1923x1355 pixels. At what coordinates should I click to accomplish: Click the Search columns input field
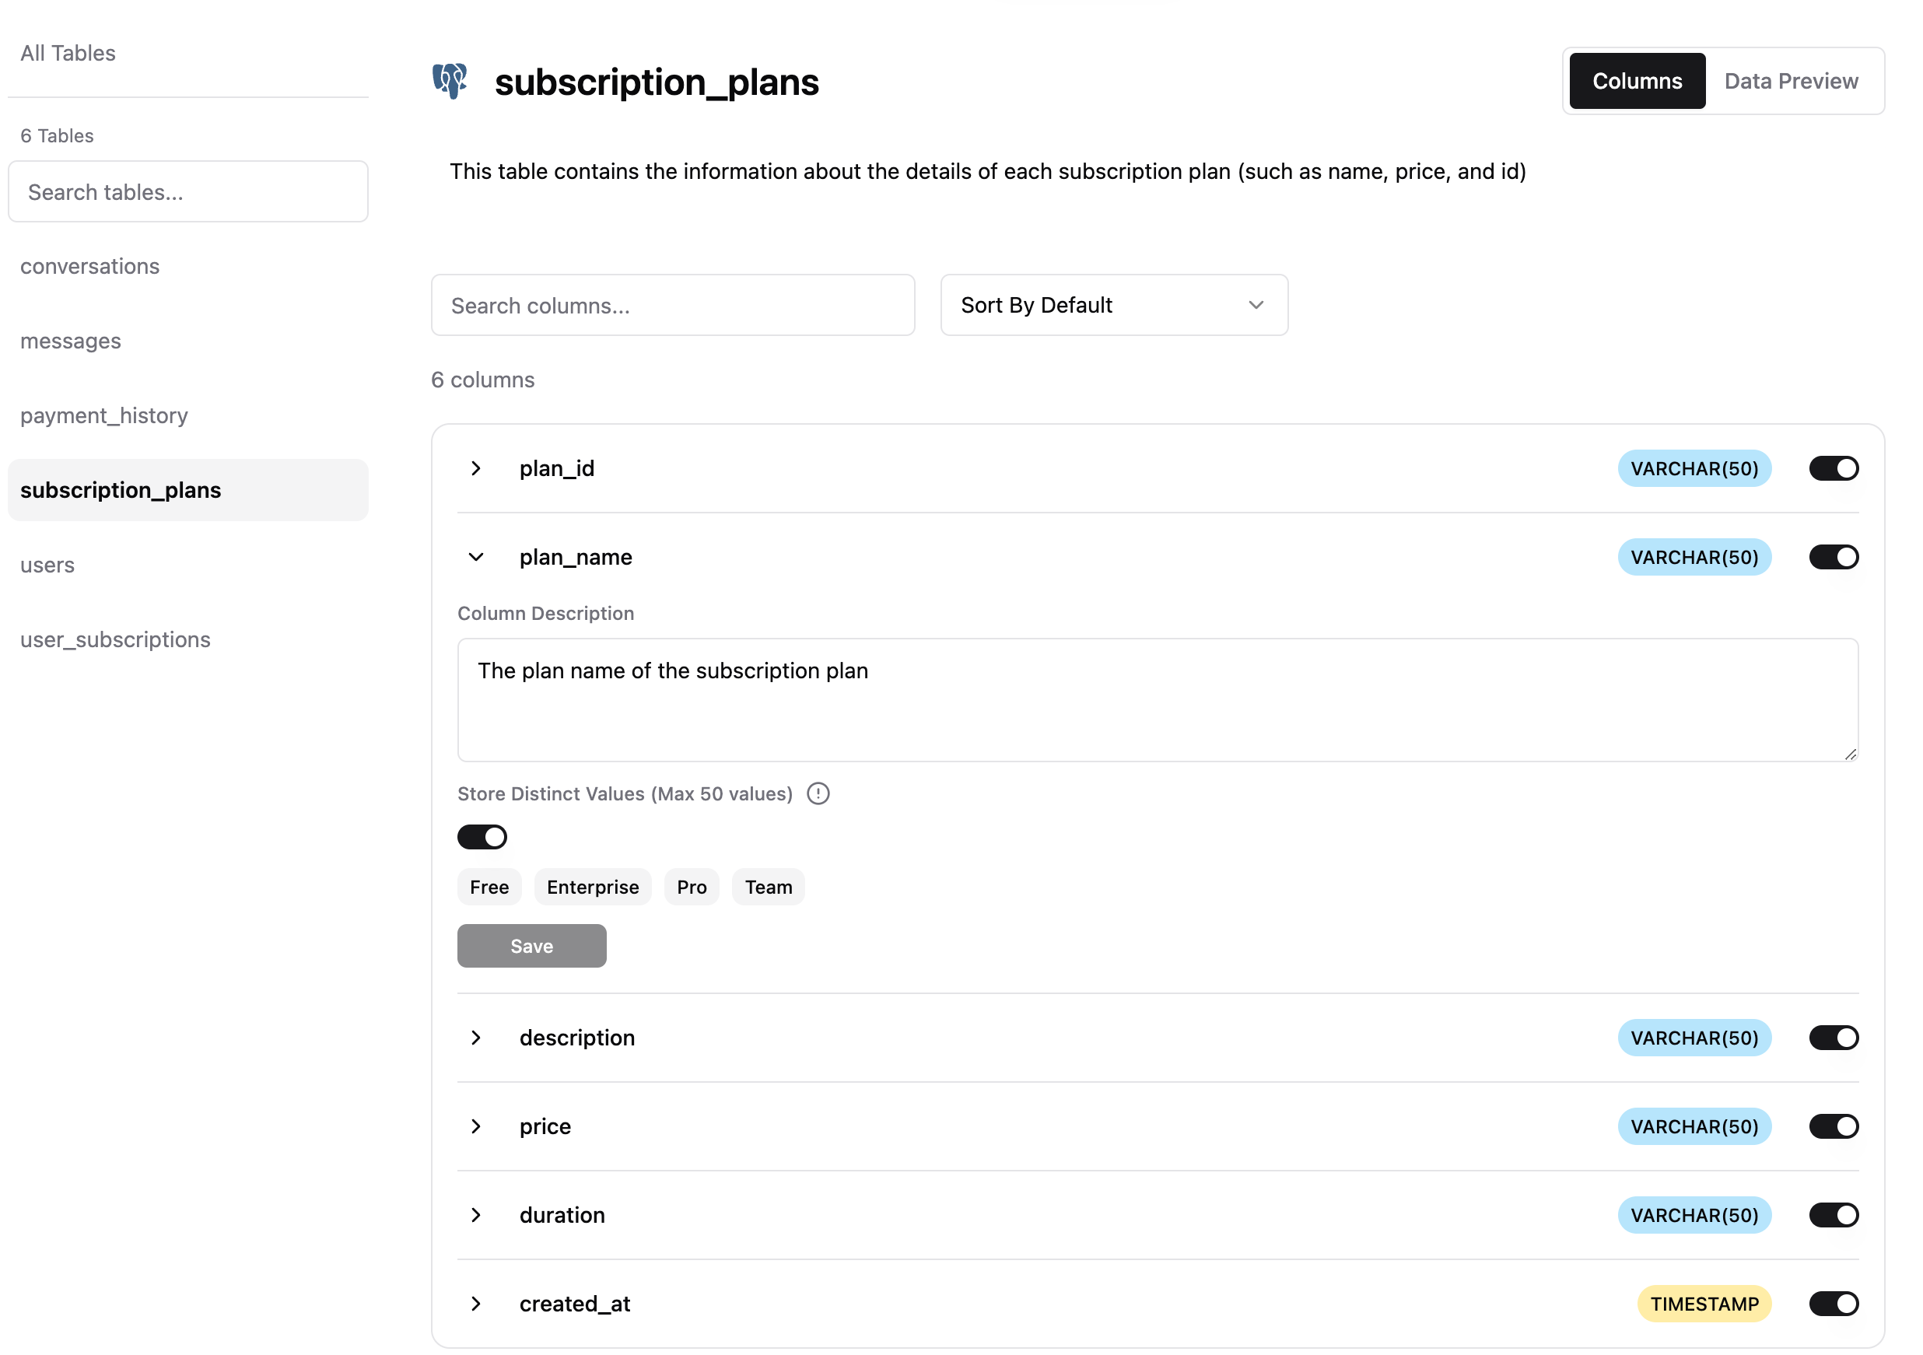point(673,305)
